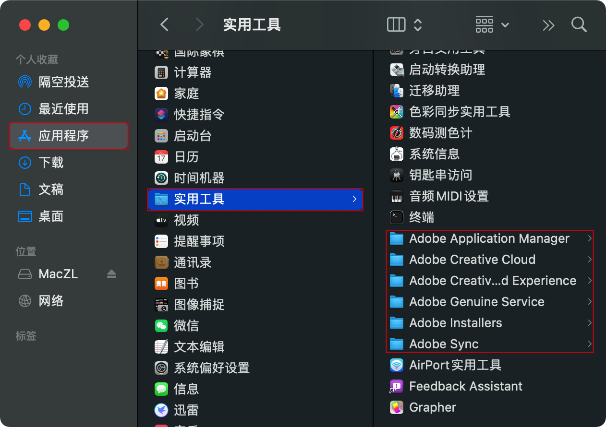Click the back navigation arrow
Screen dimensions: 606x427
(x=164, y=24)
